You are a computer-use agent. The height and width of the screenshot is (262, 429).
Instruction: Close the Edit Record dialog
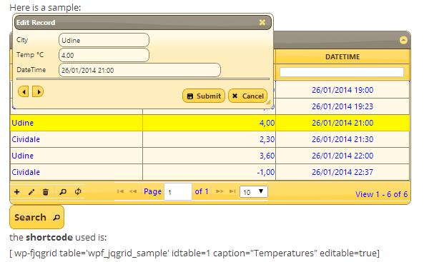(262, 22)
